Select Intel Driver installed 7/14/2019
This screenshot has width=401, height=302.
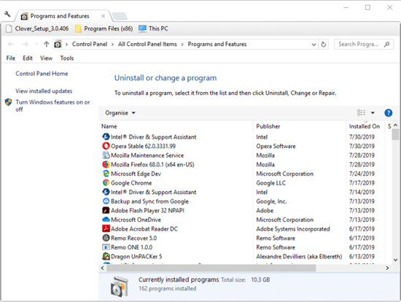153,192
